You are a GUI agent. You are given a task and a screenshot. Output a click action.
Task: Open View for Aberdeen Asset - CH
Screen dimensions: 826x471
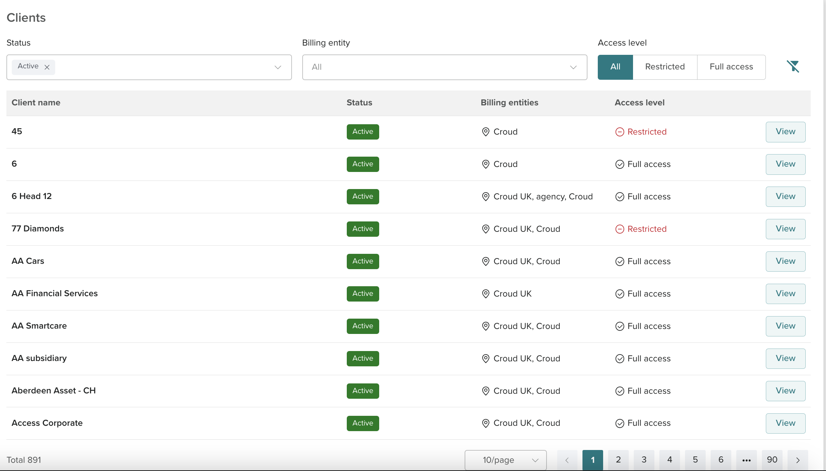click(785, 391)
